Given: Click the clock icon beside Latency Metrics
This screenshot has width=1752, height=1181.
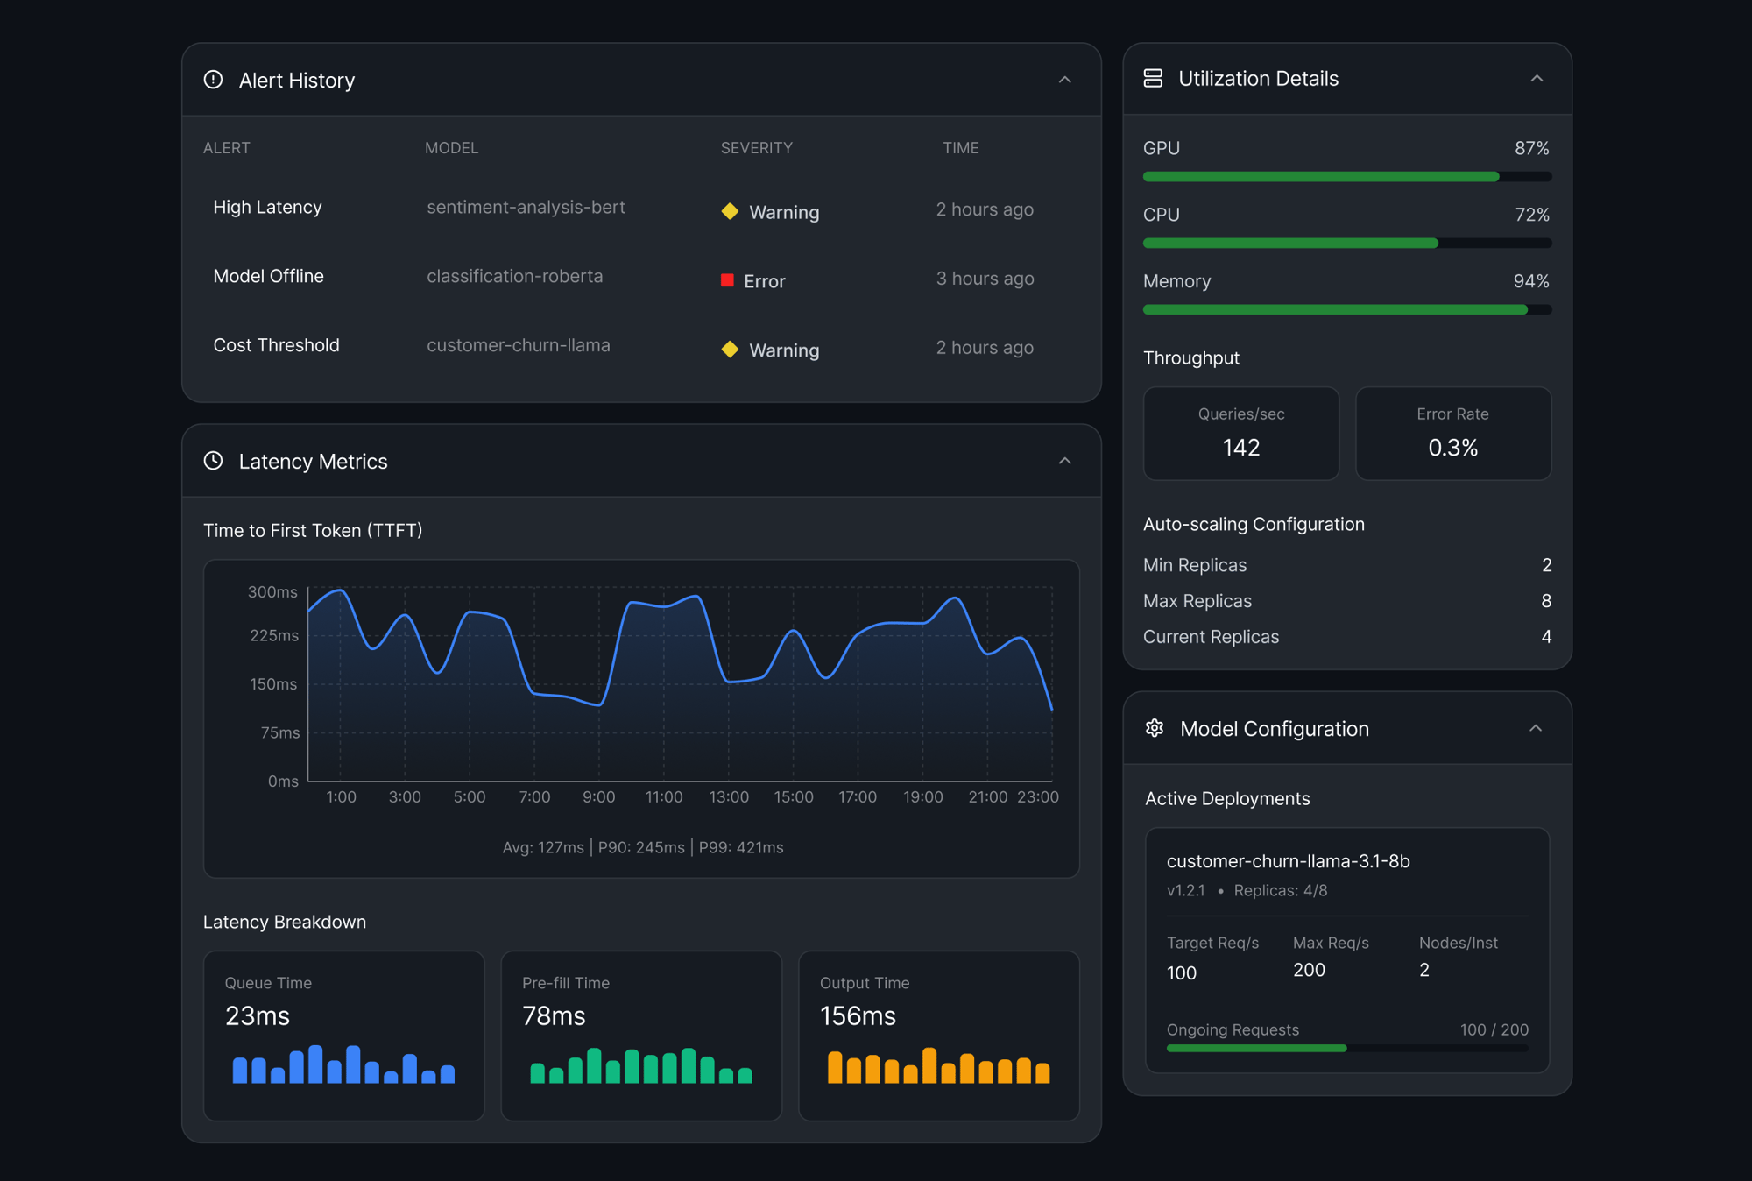Looking at the screenshot, I should point(213,461).
